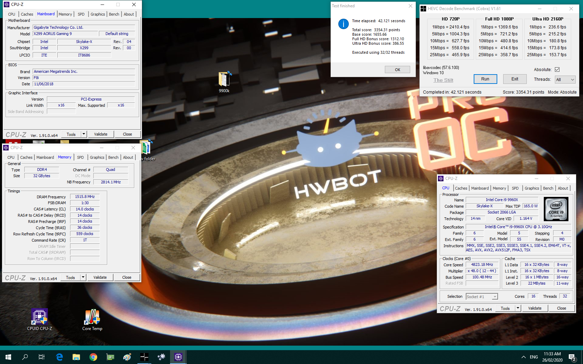Screen dimensions: 583x364
Task: Switch to SPD tab in Mainboard window
Action: [x=81, y=14]
